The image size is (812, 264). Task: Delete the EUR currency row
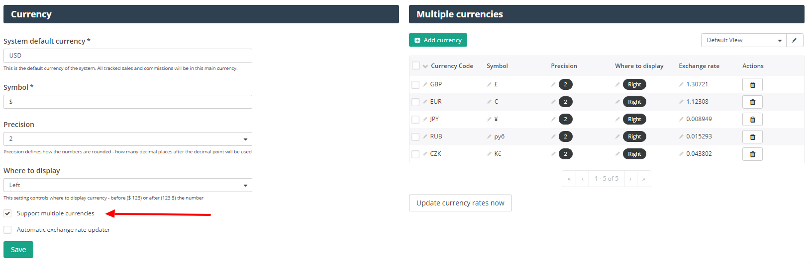752,102
